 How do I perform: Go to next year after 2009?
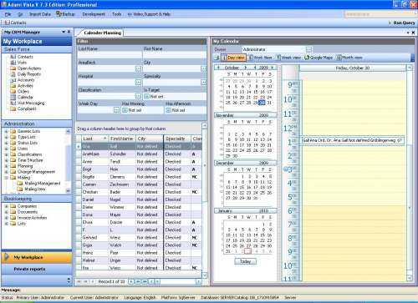pyautogui.click(x=273, y=68)
